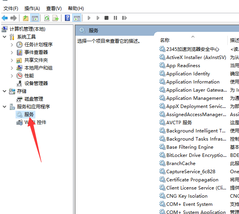Screen dimensions: 239x214
Task: Click the second Start Service play icon
Action: [98, 18]
